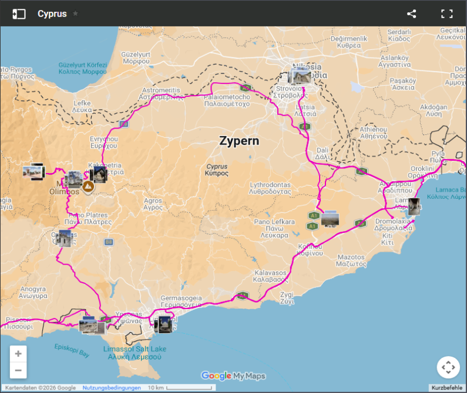The image size is (467, 393).
Task: Click the Google My Maps logo
Action: pos(233,376)
